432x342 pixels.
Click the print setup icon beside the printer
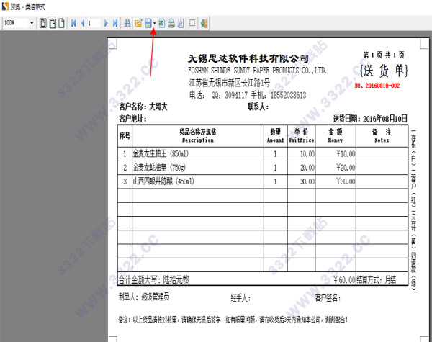click(181, 23)
